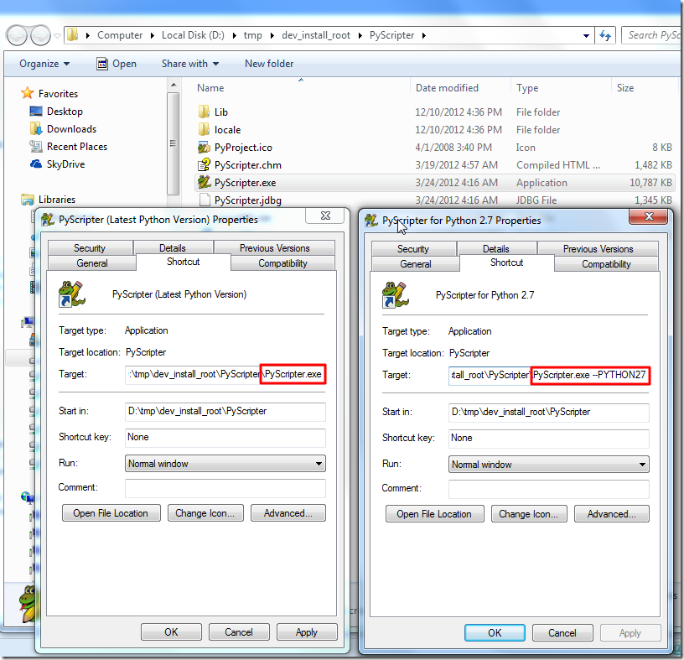Switch to Details tab in Latest Python Version dialog
684x660 pixels.
(173, 248)
